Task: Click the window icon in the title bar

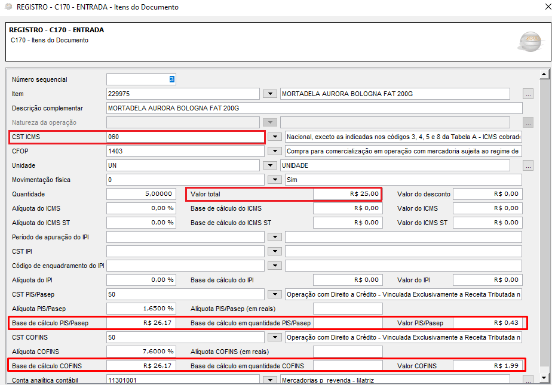Action: click(x=8, y=7)
